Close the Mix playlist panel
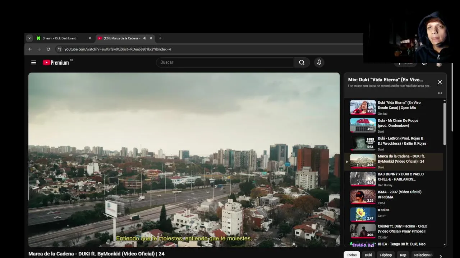460x258 pixels. tap(440, 82)
